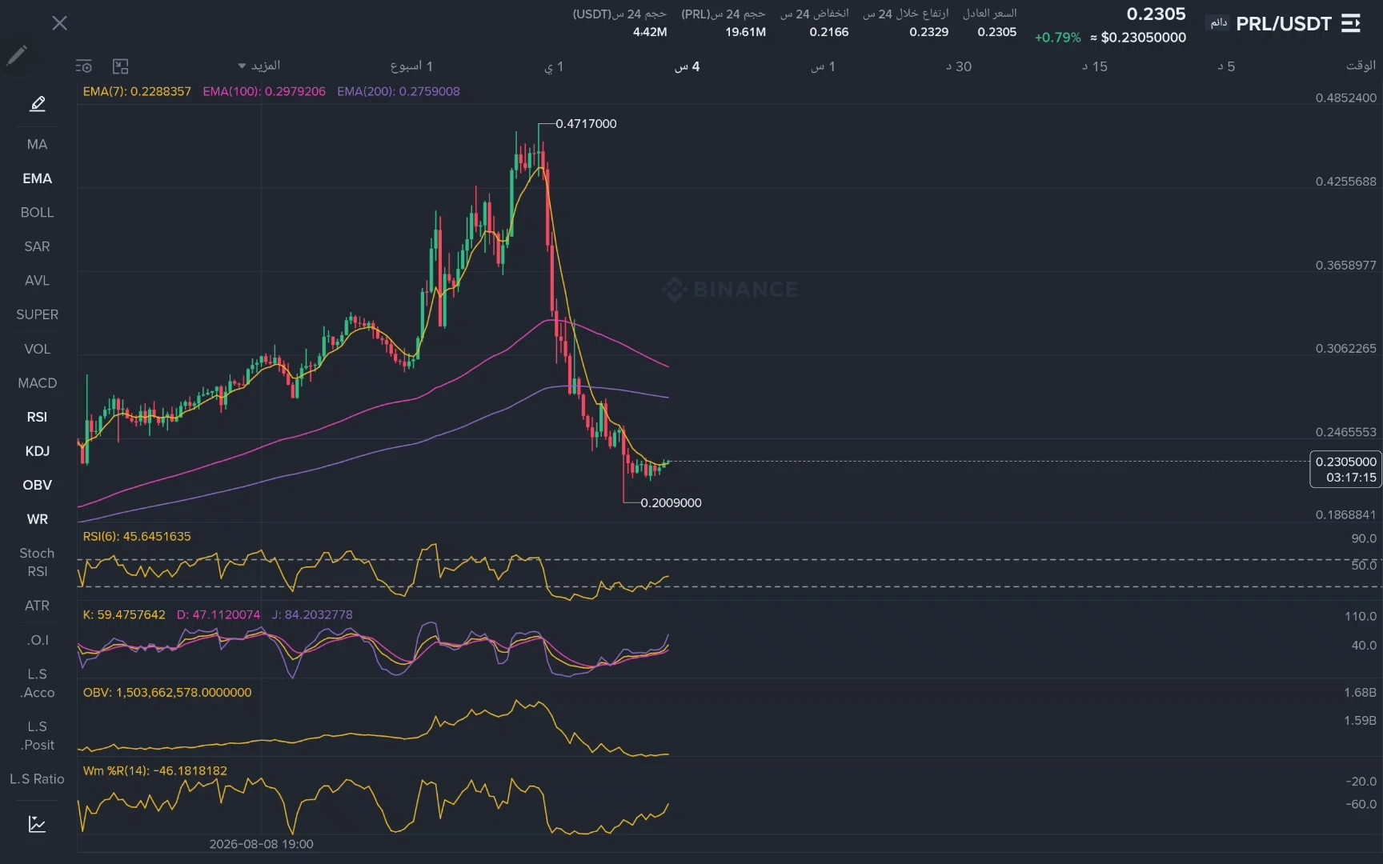Toggle the Stoch RSI indicator
The height and width of the screenshot is (864, 1383).
pyautogui.click(x=38, y=562)
